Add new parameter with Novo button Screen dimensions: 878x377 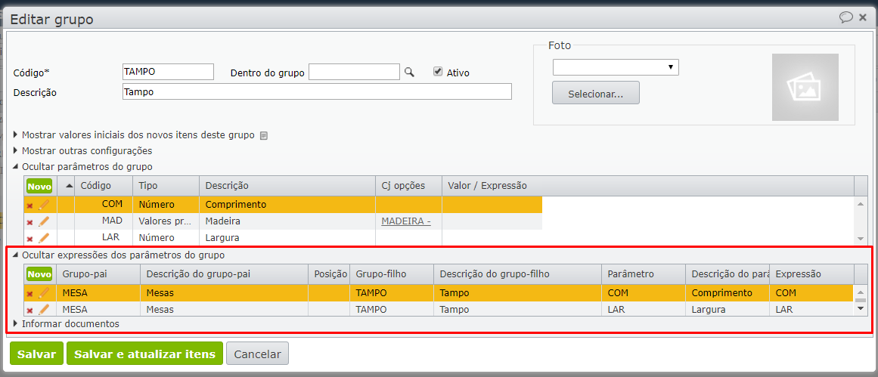39,186
